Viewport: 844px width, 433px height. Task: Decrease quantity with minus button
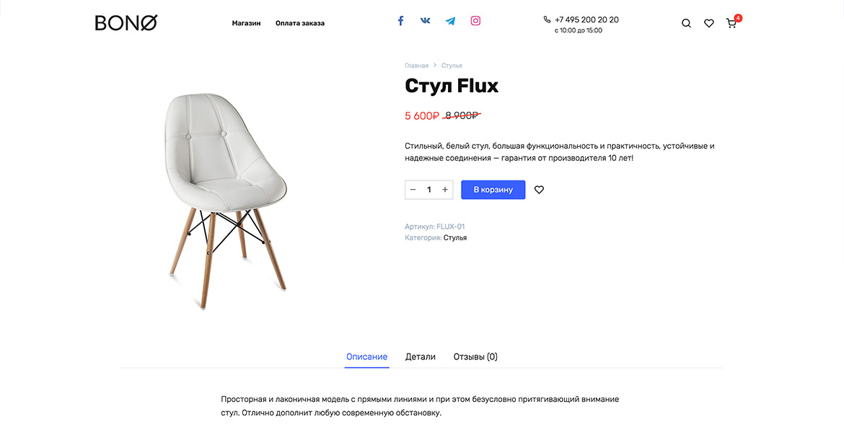[413, 190]
